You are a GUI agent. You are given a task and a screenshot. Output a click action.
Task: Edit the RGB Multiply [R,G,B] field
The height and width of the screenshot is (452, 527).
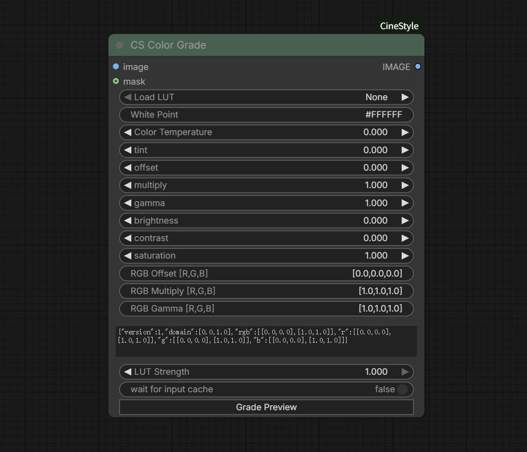pyautogui.click(x=266, y=291)
